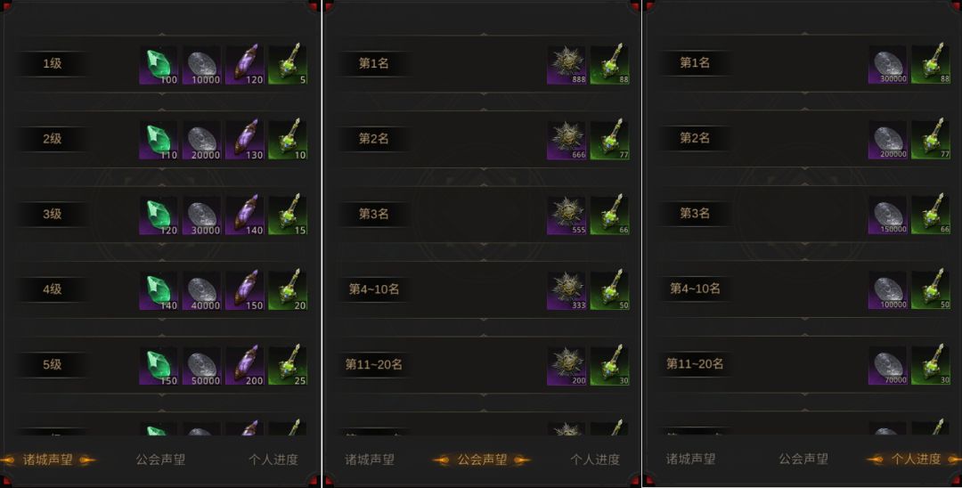
Task: Click the purple feather item showing 200
Action: (x=245, y=365)
